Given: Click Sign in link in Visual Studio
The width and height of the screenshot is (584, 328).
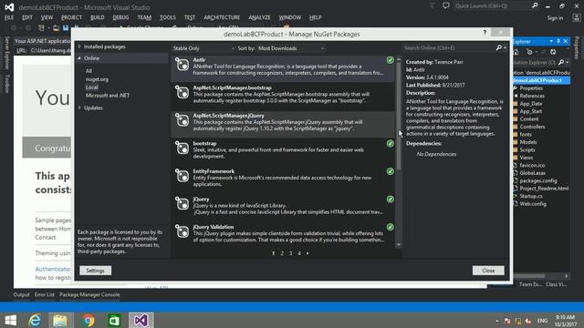Looking at the screenshot, I should pos(555,18).
